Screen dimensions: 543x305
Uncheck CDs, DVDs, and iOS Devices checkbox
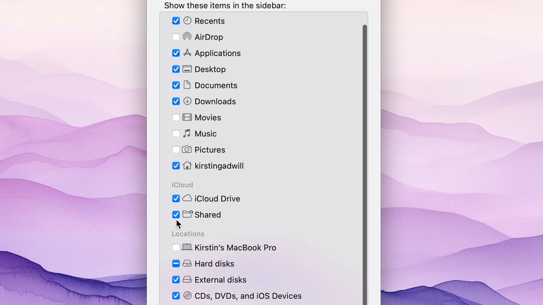click(176, 296)
